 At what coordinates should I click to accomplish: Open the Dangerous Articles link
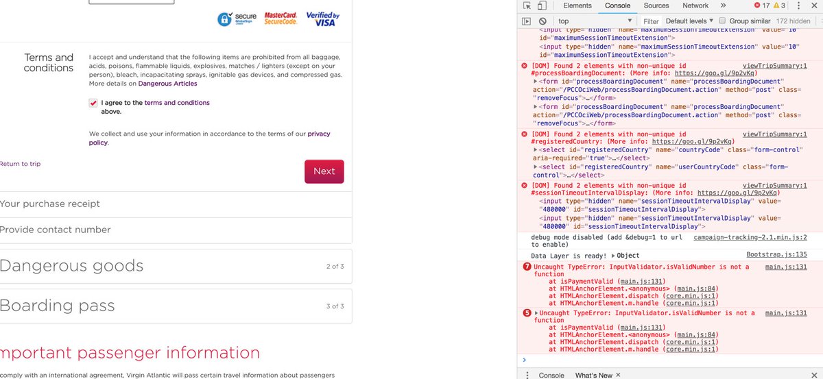(167, 84)
